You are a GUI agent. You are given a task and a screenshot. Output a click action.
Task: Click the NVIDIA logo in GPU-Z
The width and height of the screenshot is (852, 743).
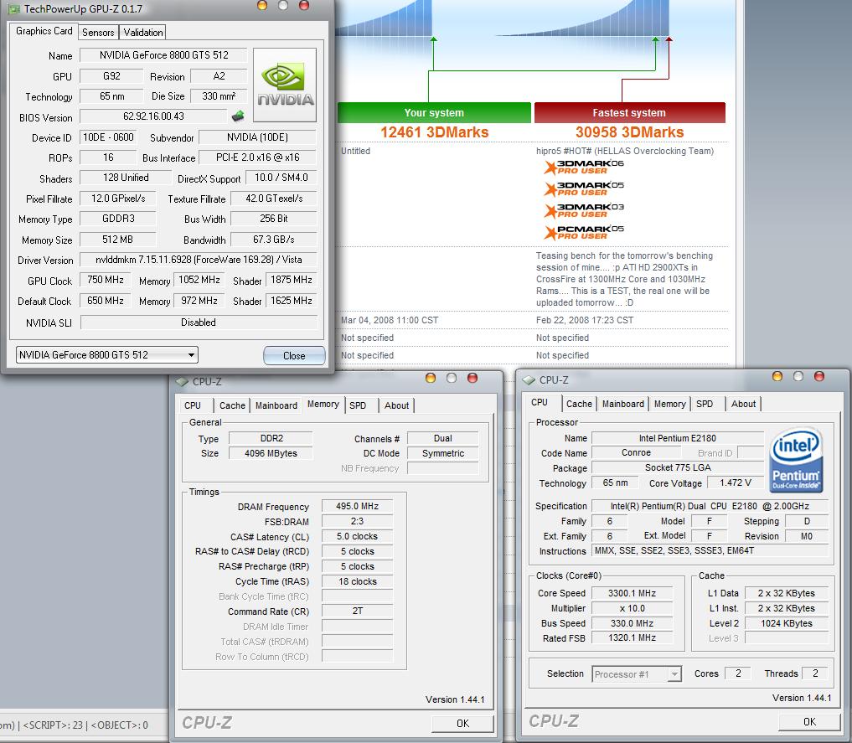(x=285, y=85)
